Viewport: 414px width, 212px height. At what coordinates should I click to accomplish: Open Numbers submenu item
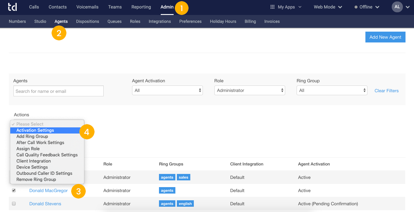click(x=17, y=21)
